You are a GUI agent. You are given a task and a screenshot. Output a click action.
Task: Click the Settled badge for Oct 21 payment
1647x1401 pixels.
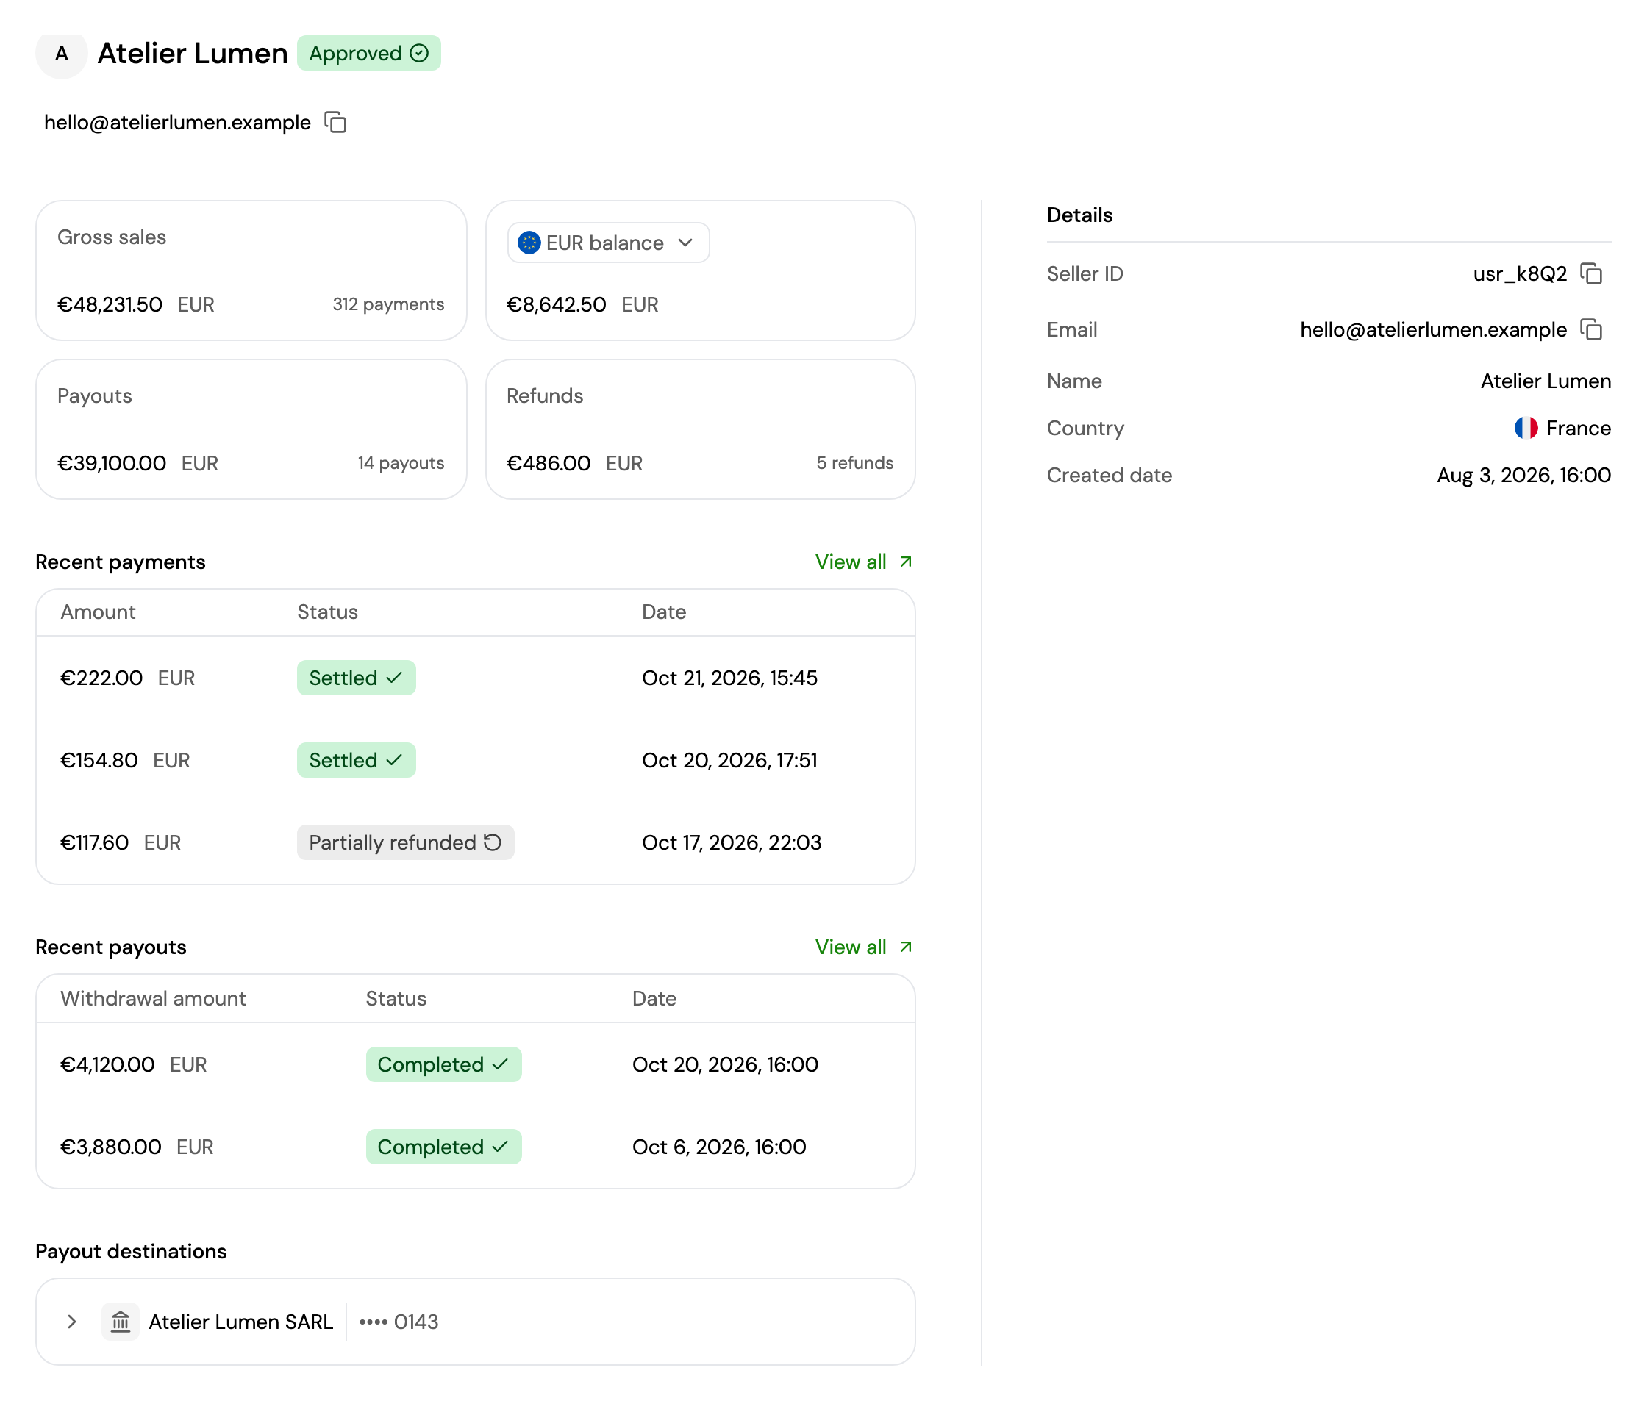point(356,678)
